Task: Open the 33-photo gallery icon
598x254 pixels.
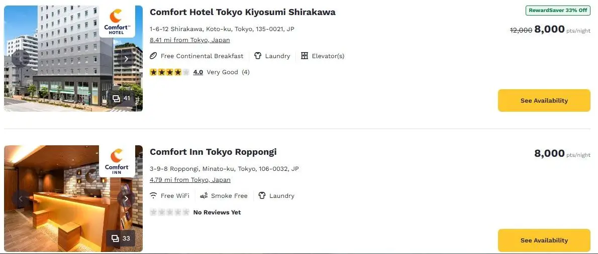Action: (121, 238)
